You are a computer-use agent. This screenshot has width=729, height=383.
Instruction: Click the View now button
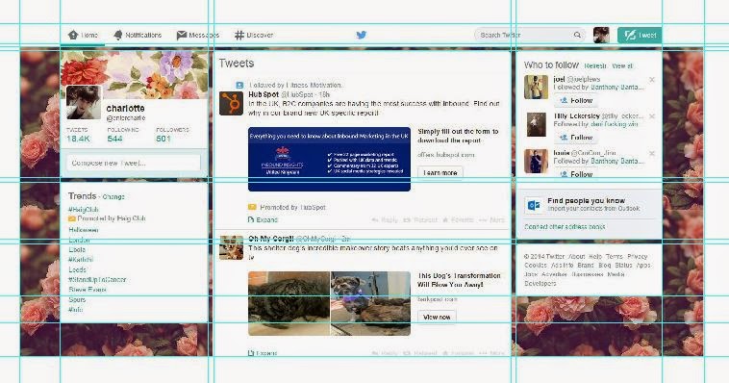click(x=437, y=317)
